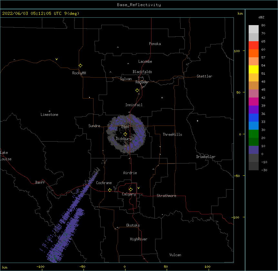278x271 pixels.
Task: Click the 80 value on the dBZ legend
Action: coord(263,25)
